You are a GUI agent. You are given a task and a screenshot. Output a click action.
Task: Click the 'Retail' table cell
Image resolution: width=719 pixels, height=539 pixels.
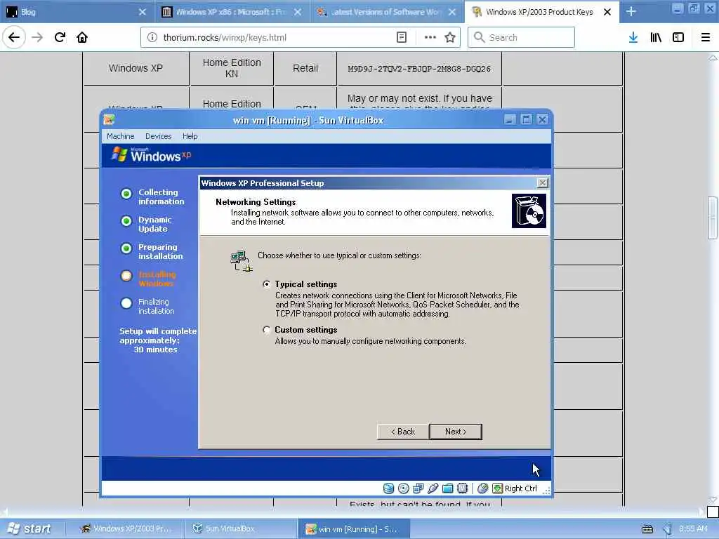pos(305,68)
